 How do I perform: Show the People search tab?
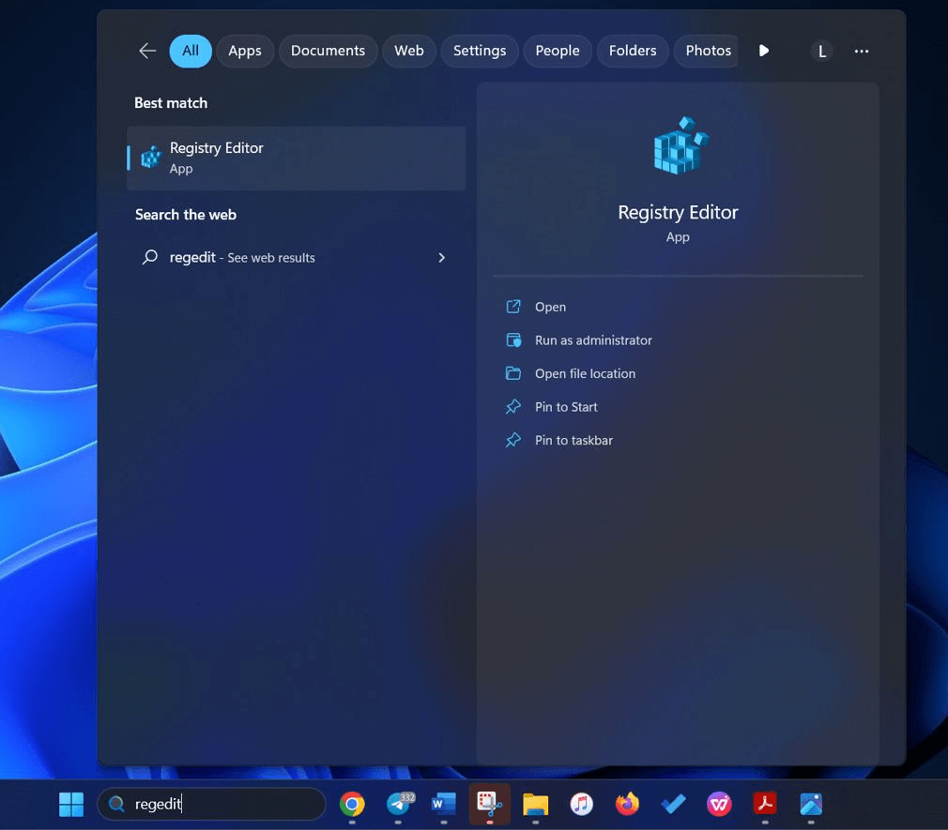coord(558,51)
